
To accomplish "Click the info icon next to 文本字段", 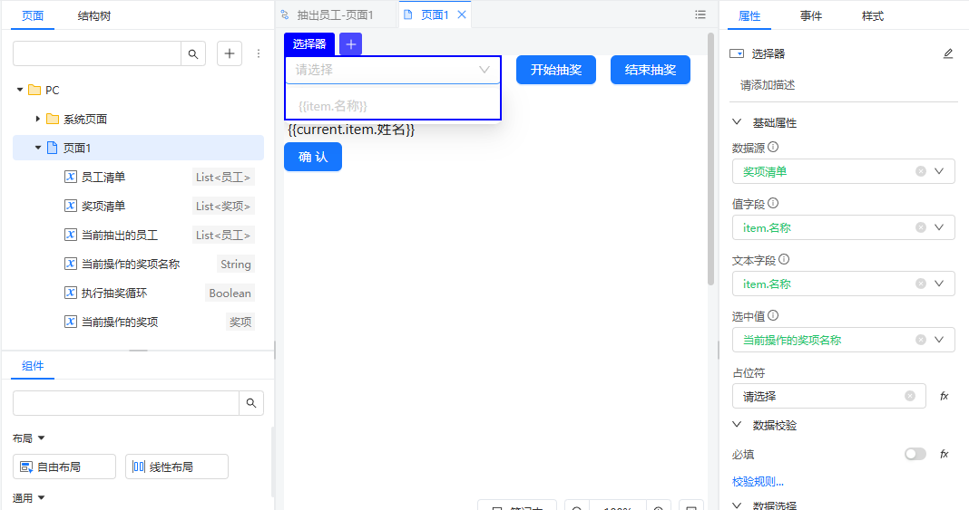I will (784, 259).
